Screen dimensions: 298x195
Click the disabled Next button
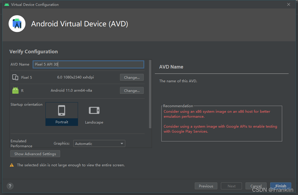[231, 186]
